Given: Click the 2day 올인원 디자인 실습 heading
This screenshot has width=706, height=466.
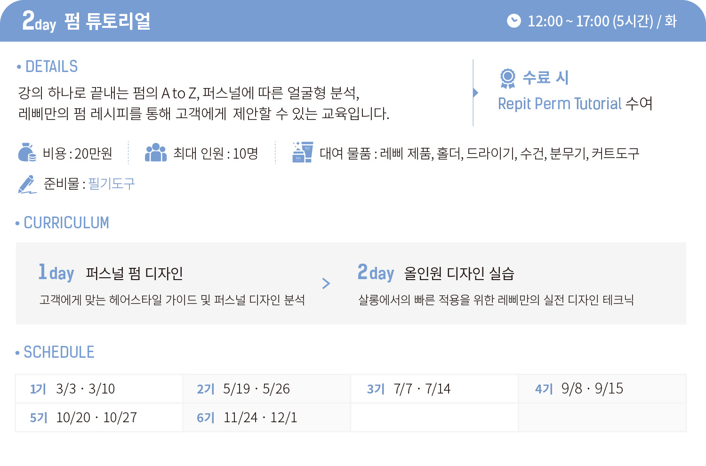Looking at the screenshot, I should point(436,273).
